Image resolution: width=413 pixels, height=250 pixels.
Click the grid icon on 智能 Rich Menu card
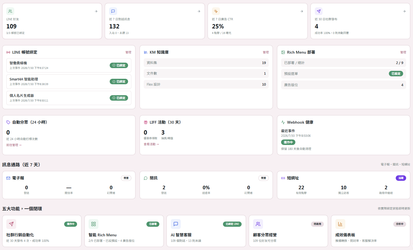point(94,224)
